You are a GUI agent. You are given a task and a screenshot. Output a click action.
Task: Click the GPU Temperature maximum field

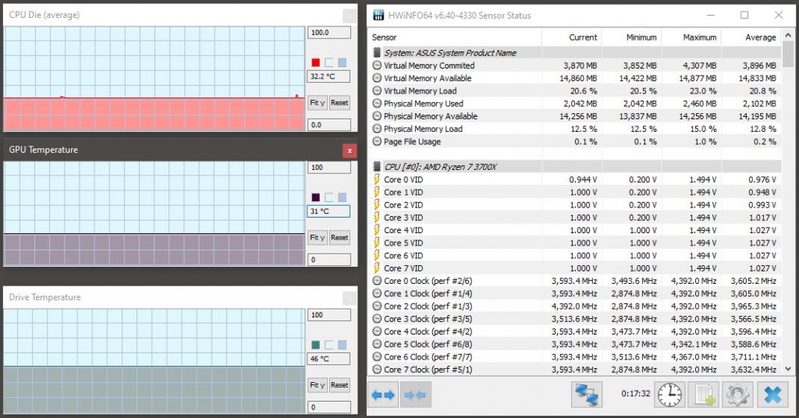tap(328, 168)
